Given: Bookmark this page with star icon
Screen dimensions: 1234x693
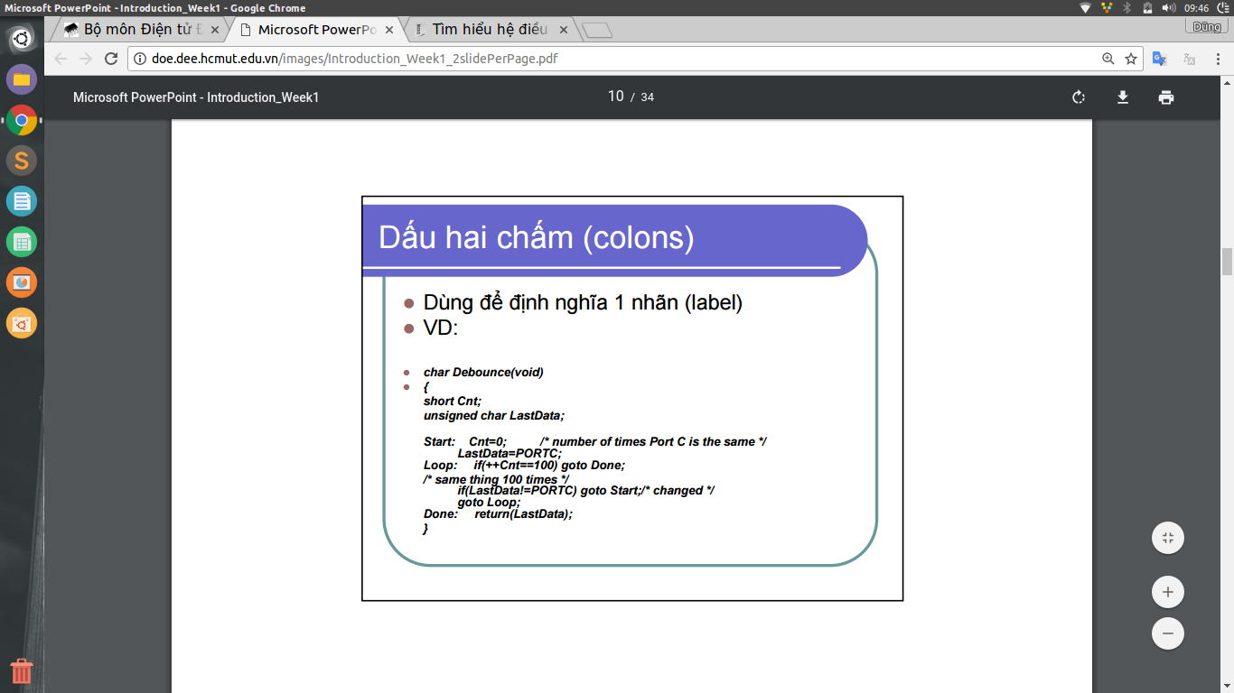Looking at the screenshot, I should point(1131,59).
